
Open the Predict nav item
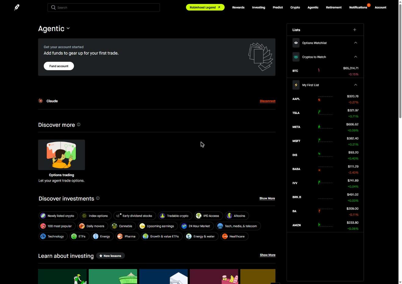point(278,7)
